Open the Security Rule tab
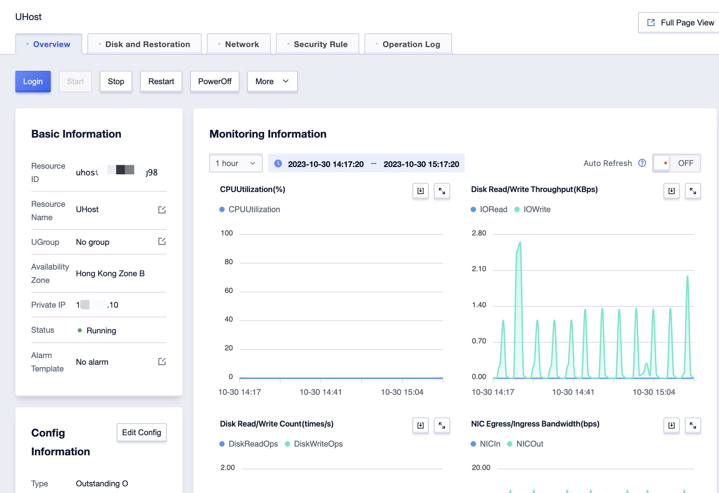This screenshot has width=719, height=493. pyautogui.click(x=317, y=44)
